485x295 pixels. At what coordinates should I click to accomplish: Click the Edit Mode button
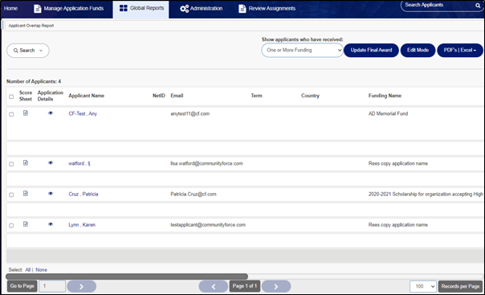pyautogui.click(x=418, y=50)
